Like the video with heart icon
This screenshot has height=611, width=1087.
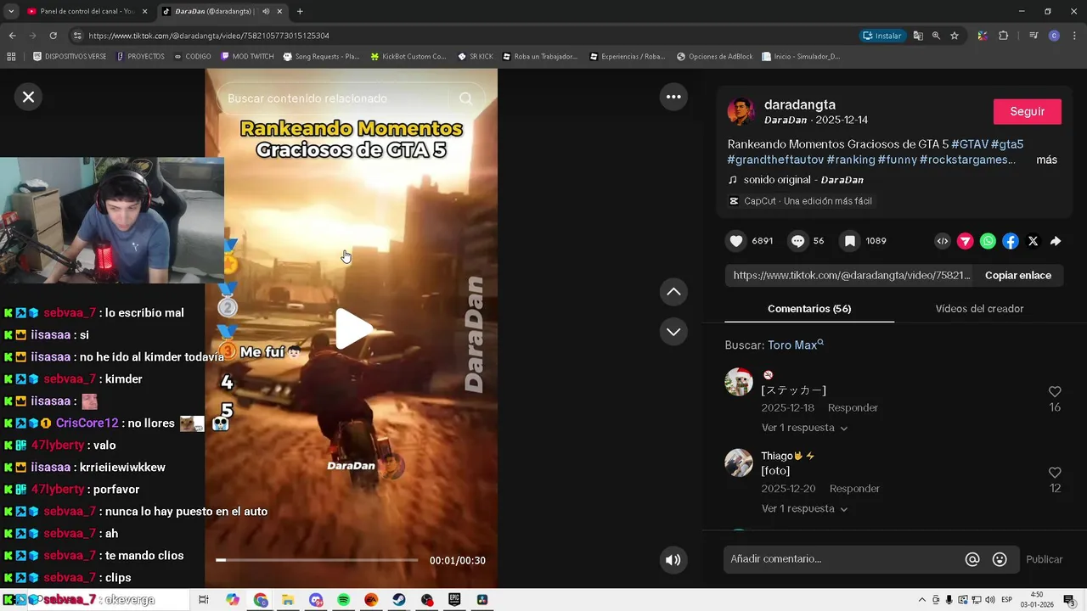pyautogui.click(x=736, y=241)
